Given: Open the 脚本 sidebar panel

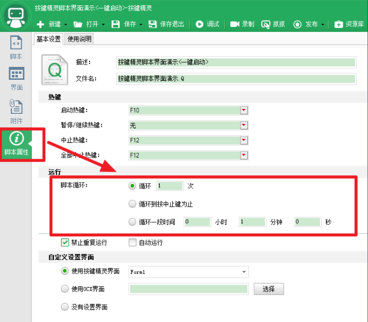Looking at the screenshot, I should point(16,47).
